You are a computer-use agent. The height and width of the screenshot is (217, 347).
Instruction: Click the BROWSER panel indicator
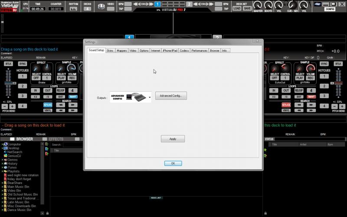pos(12,139)
